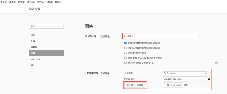This screenshot has width=227, height=94.
Task: Open the 帮助(H) menu
Action: 59,2
